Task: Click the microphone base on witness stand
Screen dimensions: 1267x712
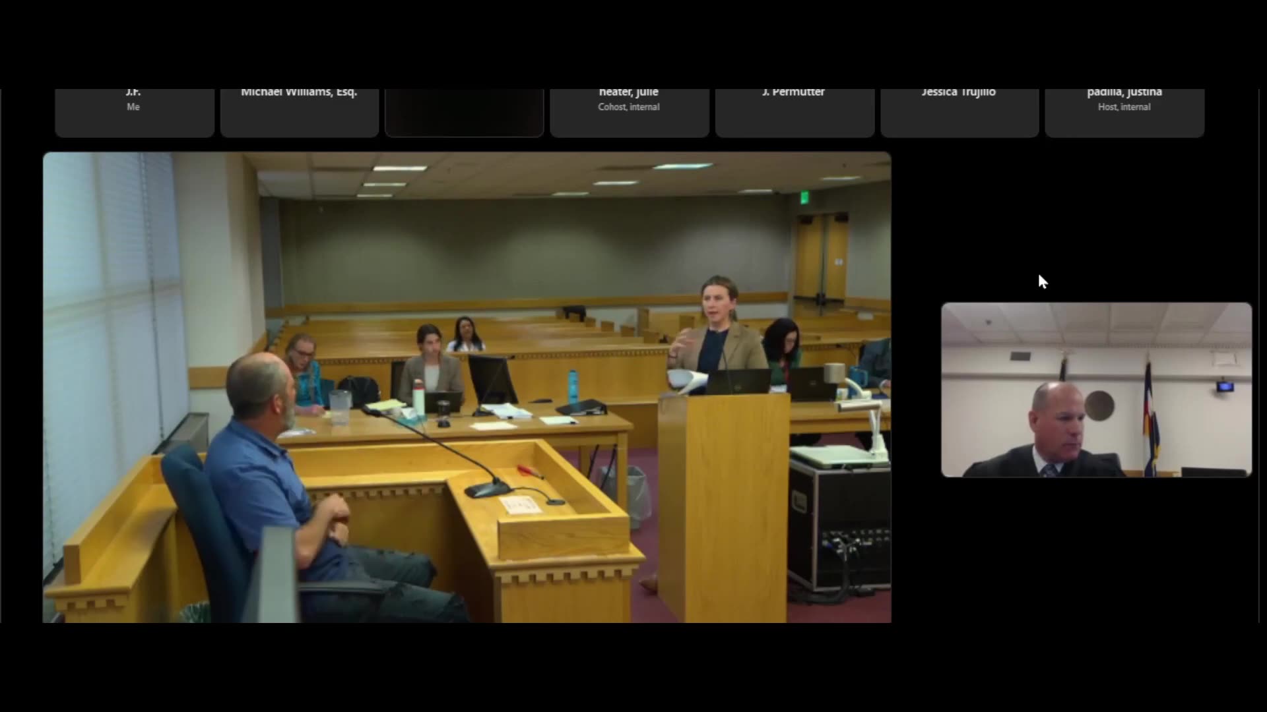Action: pos(487,489)
